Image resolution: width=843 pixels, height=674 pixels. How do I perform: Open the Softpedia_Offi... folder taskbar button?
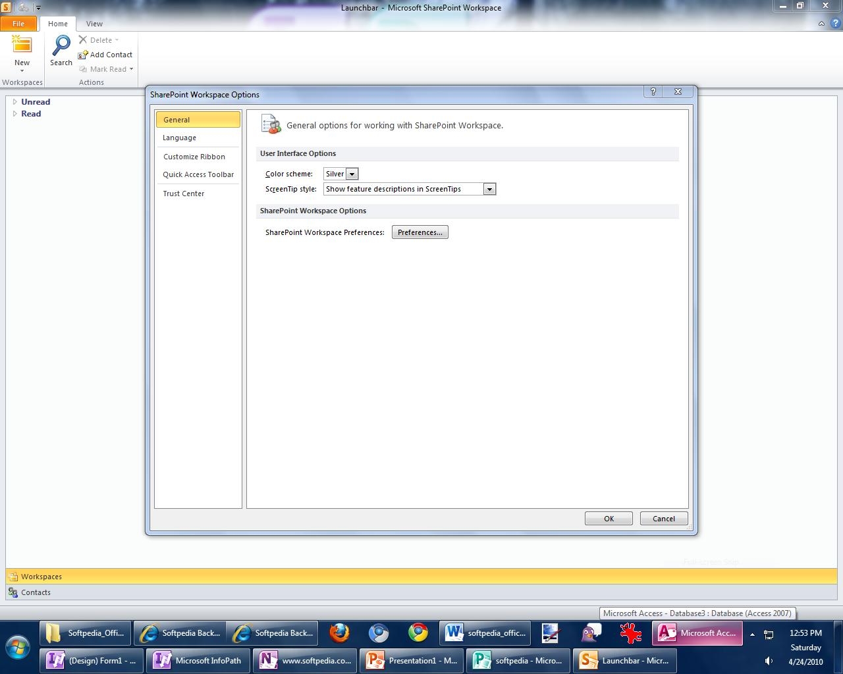point(86,633)
